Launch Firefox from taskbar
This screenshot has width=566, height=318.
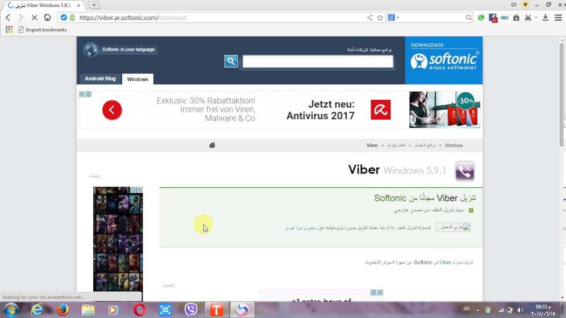coord(63,310)
